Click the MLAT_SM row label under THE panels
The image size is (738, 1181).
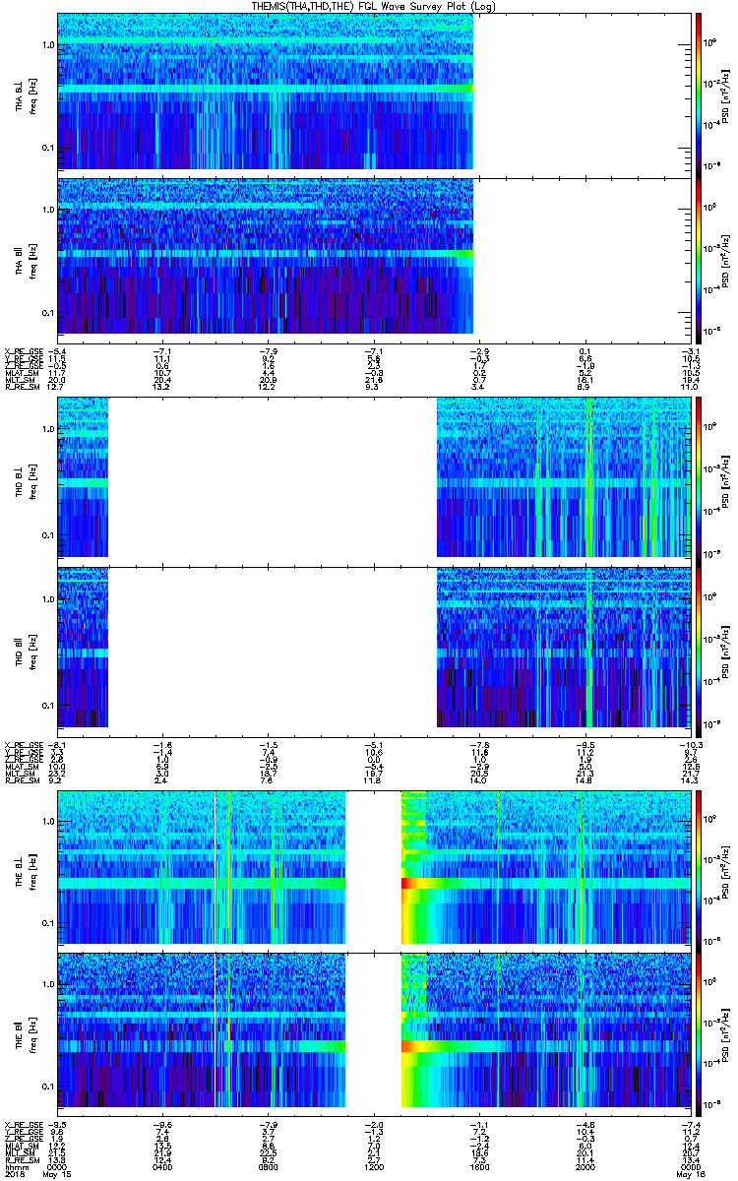coord(24,1147)
